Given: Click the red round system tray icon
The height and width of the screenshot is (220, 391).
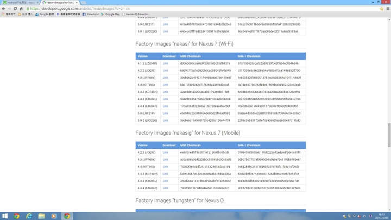Looking at the screenshot, I should [359, 216].
